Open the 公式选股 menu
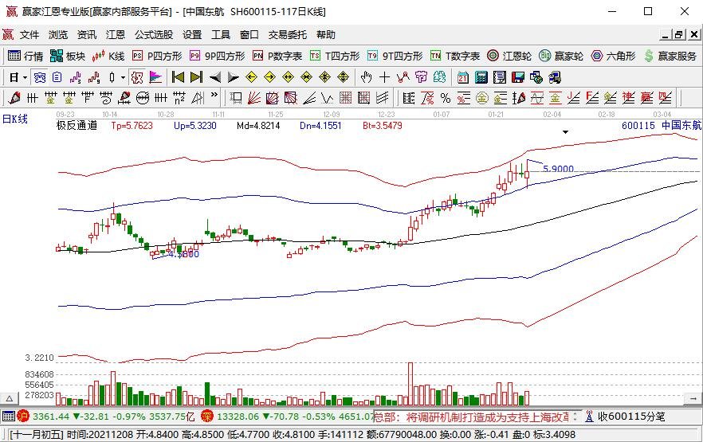The height and width of the screenshot is (442, 703). [154, 35]
